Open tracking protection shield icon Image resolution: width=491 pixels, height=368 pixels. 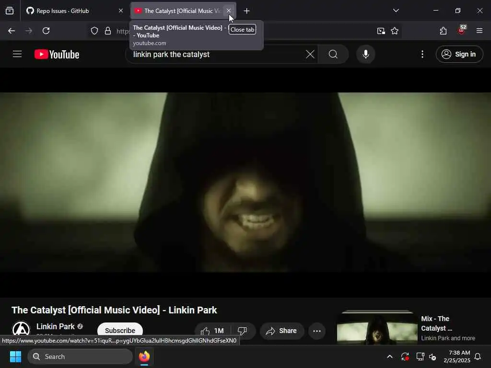[x=94, y=31]
